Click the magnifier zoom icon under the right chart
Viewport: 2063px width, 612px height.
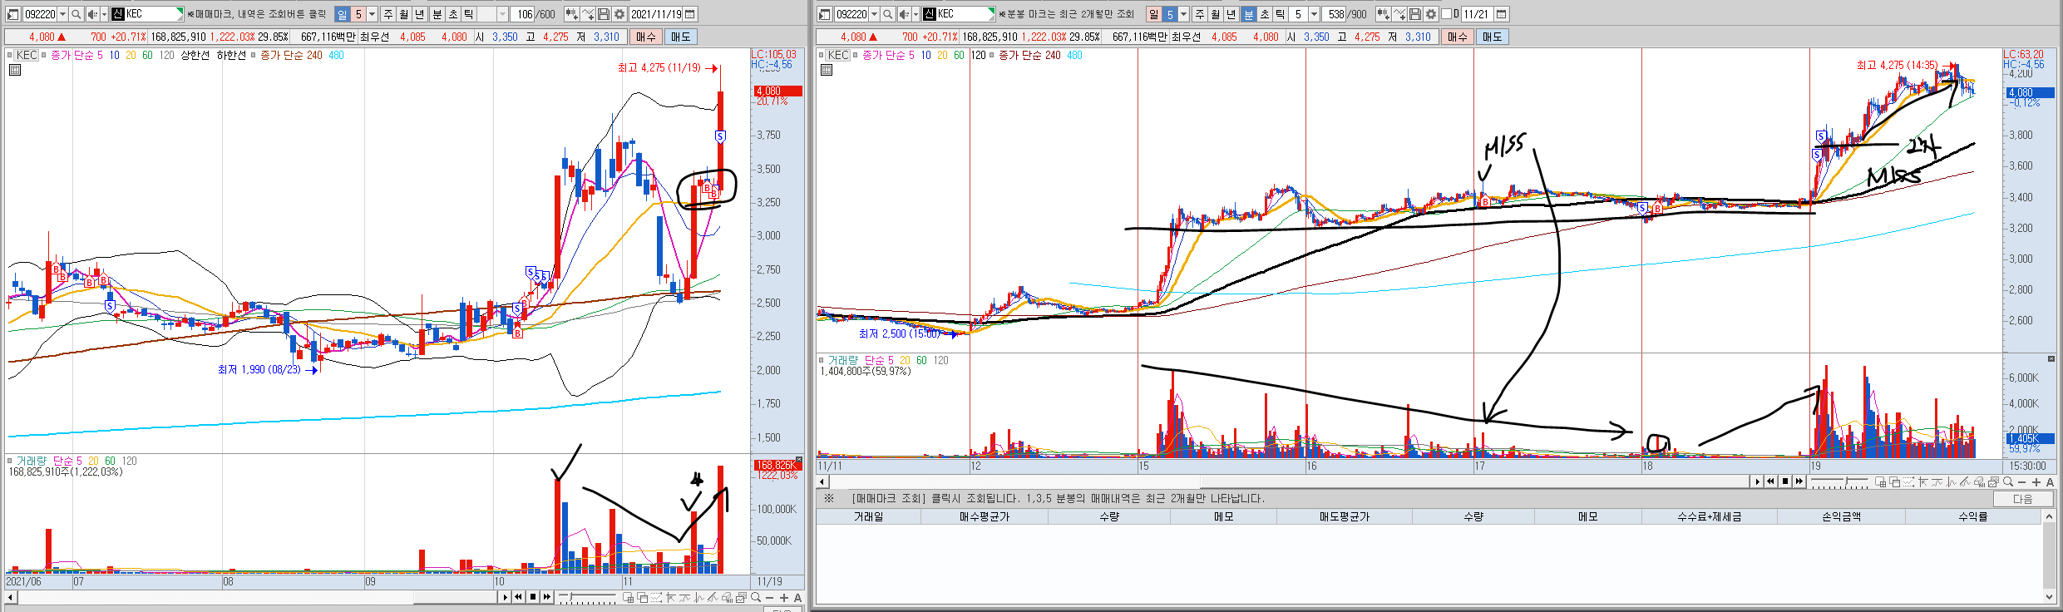[x=2008, y=482]
